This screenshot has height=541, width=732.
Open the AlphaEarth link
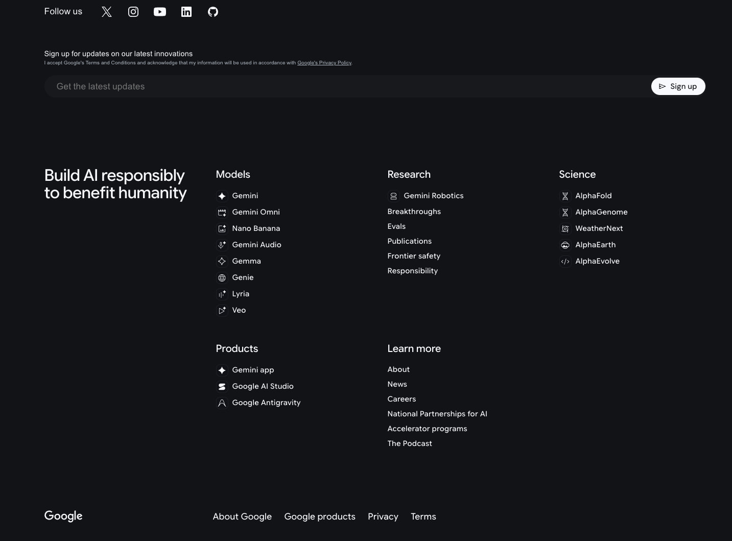(x=596, y=245)
